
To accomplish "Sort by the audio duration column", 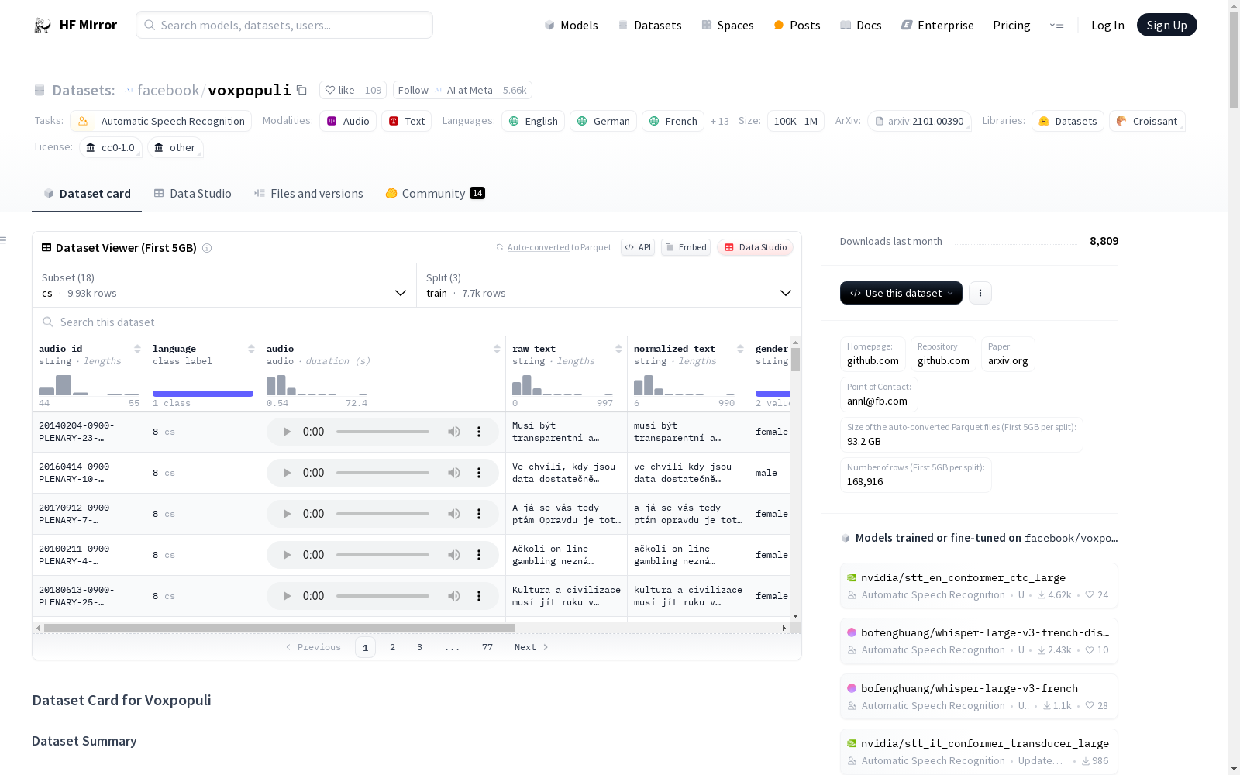I will click(x=497, y=349).
